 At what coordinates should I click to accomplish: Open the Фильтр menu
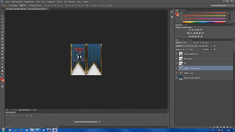tap(59, 1)
